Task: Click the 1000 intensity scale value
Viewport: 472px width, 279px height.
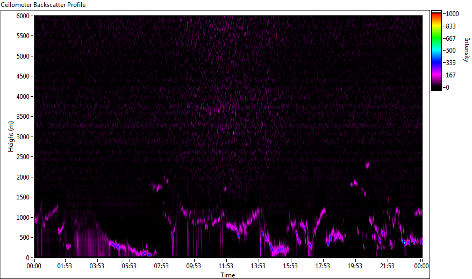Action: (x=453, y=14)
